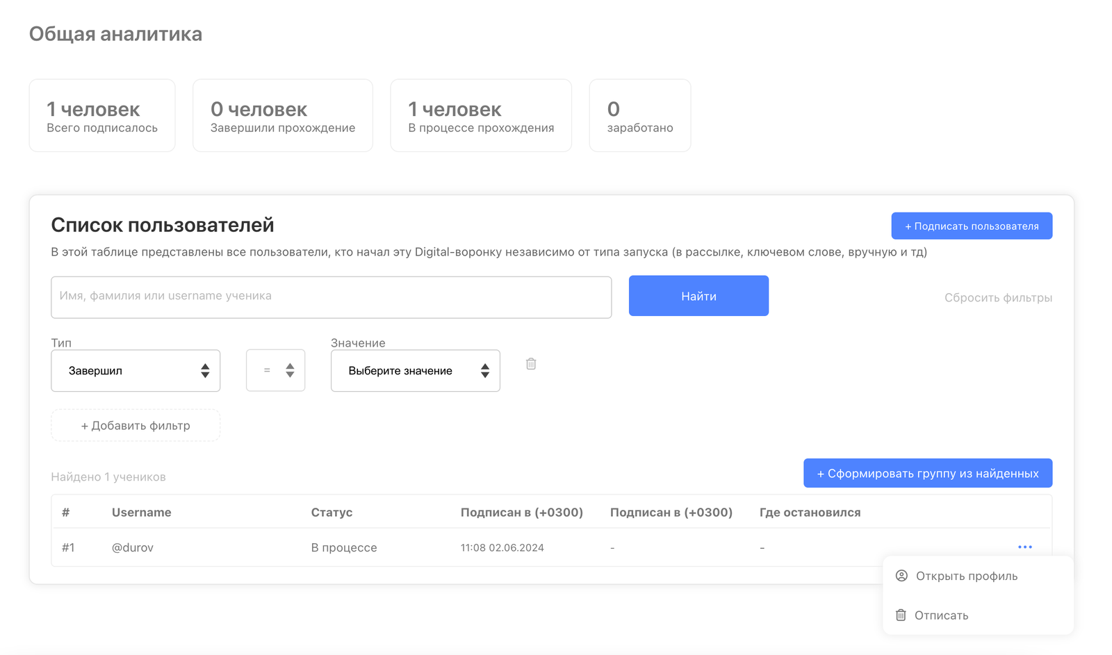Click the Список пользователей heading
The image size is (1112, 655).
click(163, 225)
